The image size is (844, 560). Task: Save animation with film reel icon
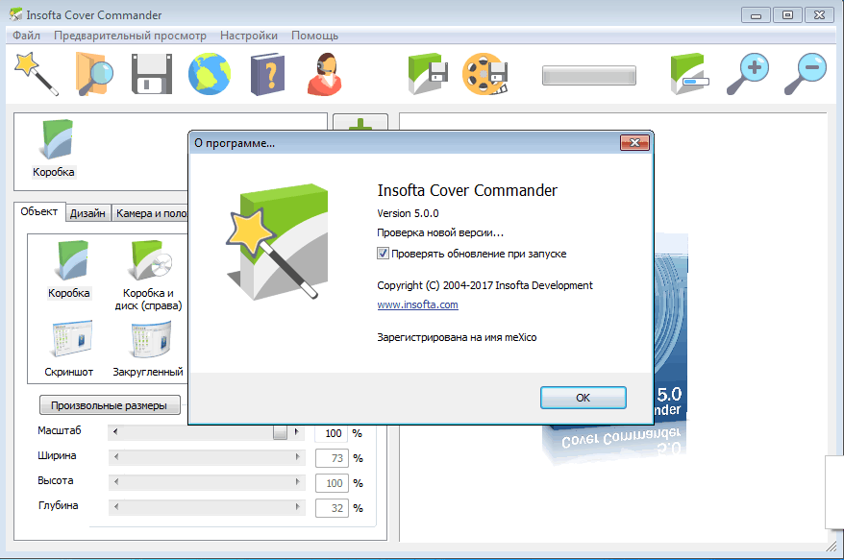(x=485, y=74)
